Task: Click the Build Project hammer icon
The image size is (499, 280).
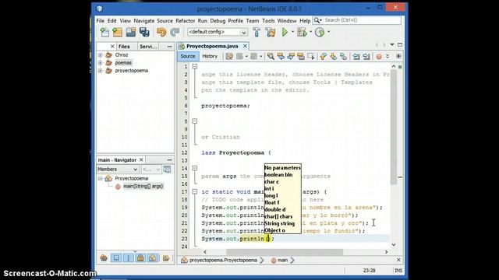Action: pos(257,32)
